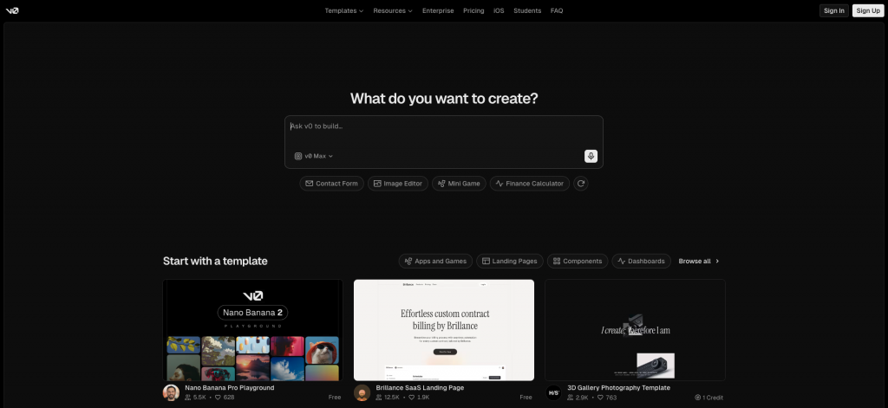Click Browse all templates link
The width and height of the screenshot is (888, 408).
699,261
